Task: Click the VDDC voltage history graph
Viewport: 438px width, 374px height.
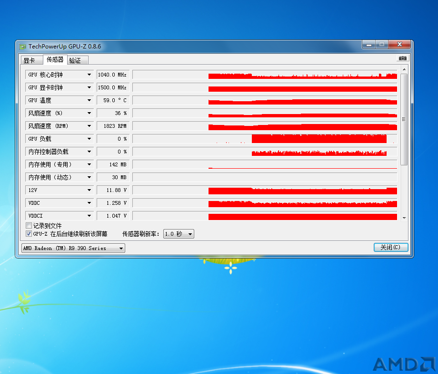Action: pyautogui.click(x=265, y=203)
